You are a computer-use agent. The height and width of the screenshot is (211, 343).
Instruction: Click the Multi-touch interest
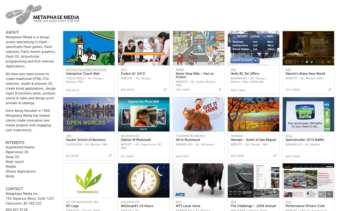[x=15, y=162]
